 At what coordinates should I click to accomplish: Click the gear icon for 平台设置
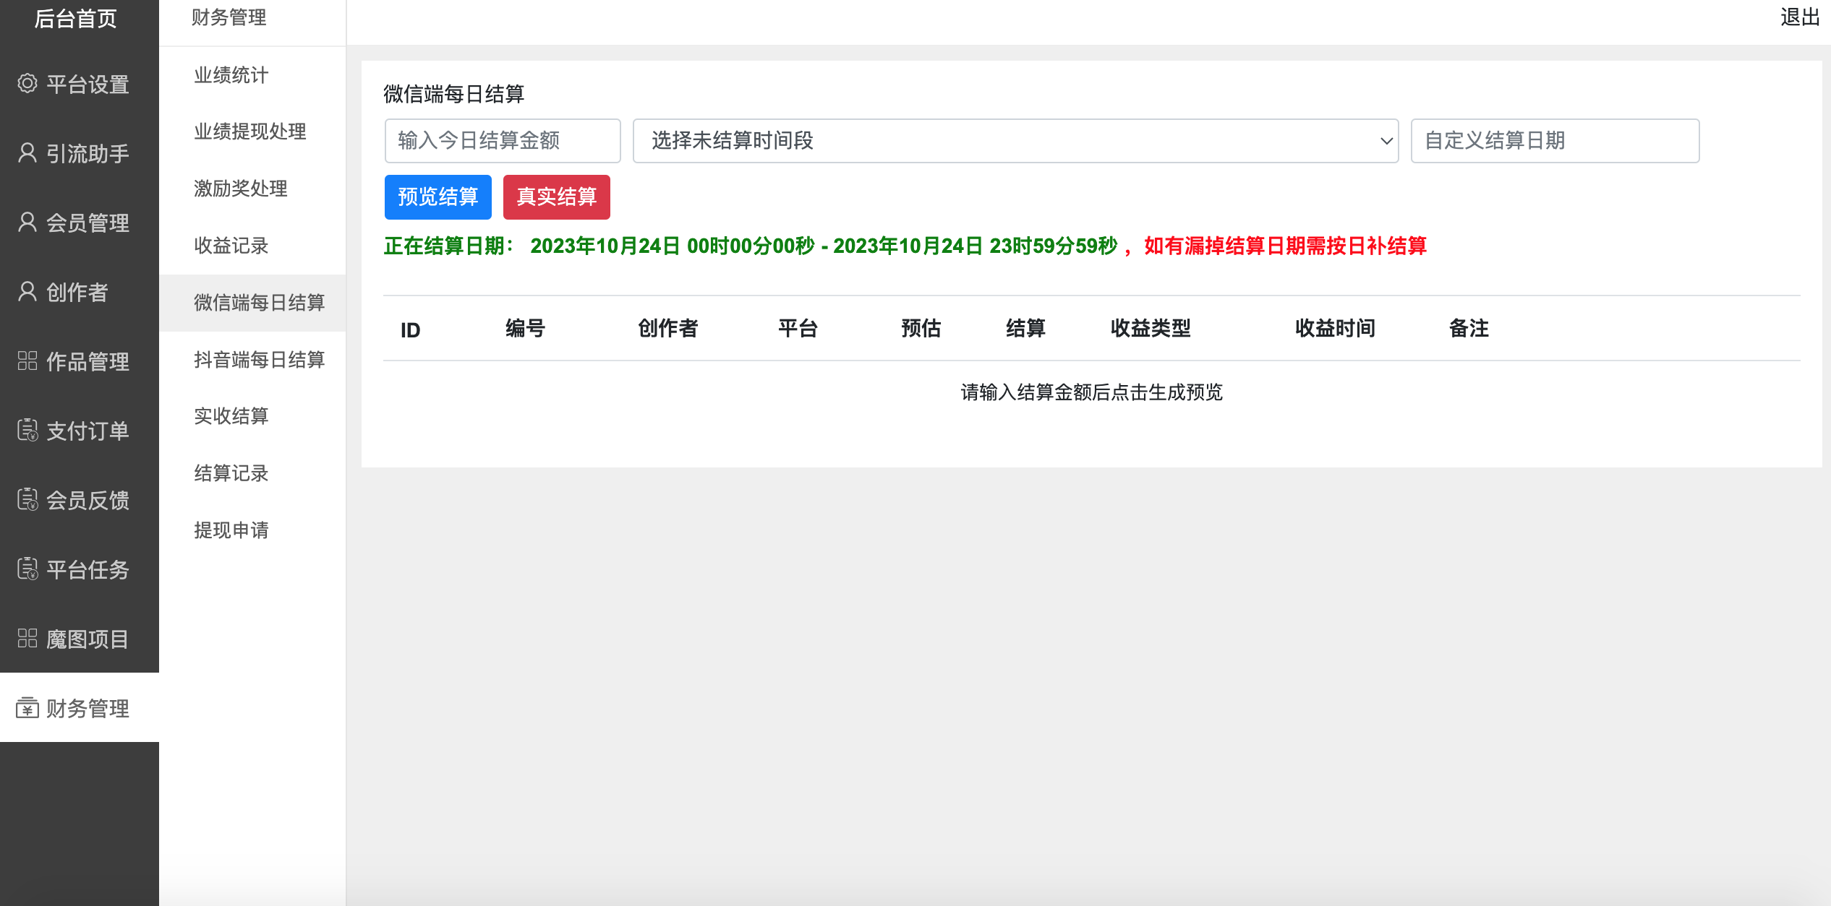click(x=27, y=84)
